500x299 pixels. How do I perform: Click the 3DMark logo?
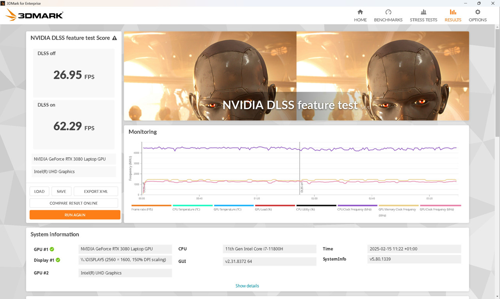pyautogui.click(x=34, y=15)
